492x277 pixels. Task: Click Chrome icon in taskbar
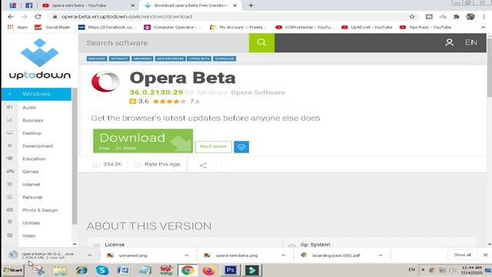188,270
